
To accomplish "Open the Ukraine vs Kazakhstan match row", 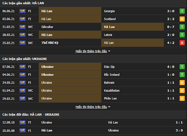I will (93, 90).
